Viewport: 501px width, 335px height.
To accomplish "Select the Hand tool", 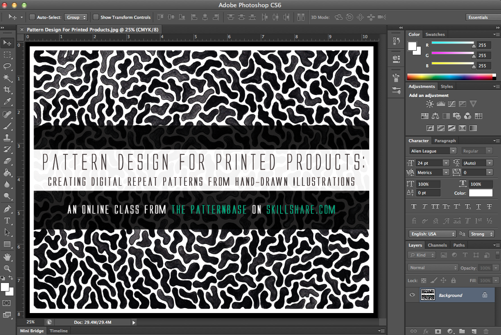I will click(7, 257).
